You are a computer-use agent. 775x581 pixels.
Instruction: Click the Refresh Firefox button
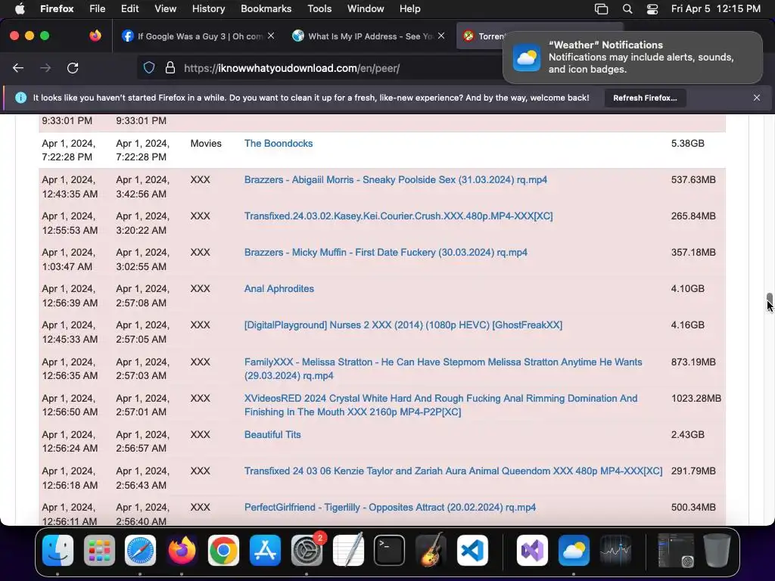pyautogui.click(x=645, y=98)
